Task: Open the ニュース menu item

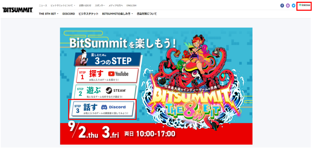Action: tap(43, 6)
